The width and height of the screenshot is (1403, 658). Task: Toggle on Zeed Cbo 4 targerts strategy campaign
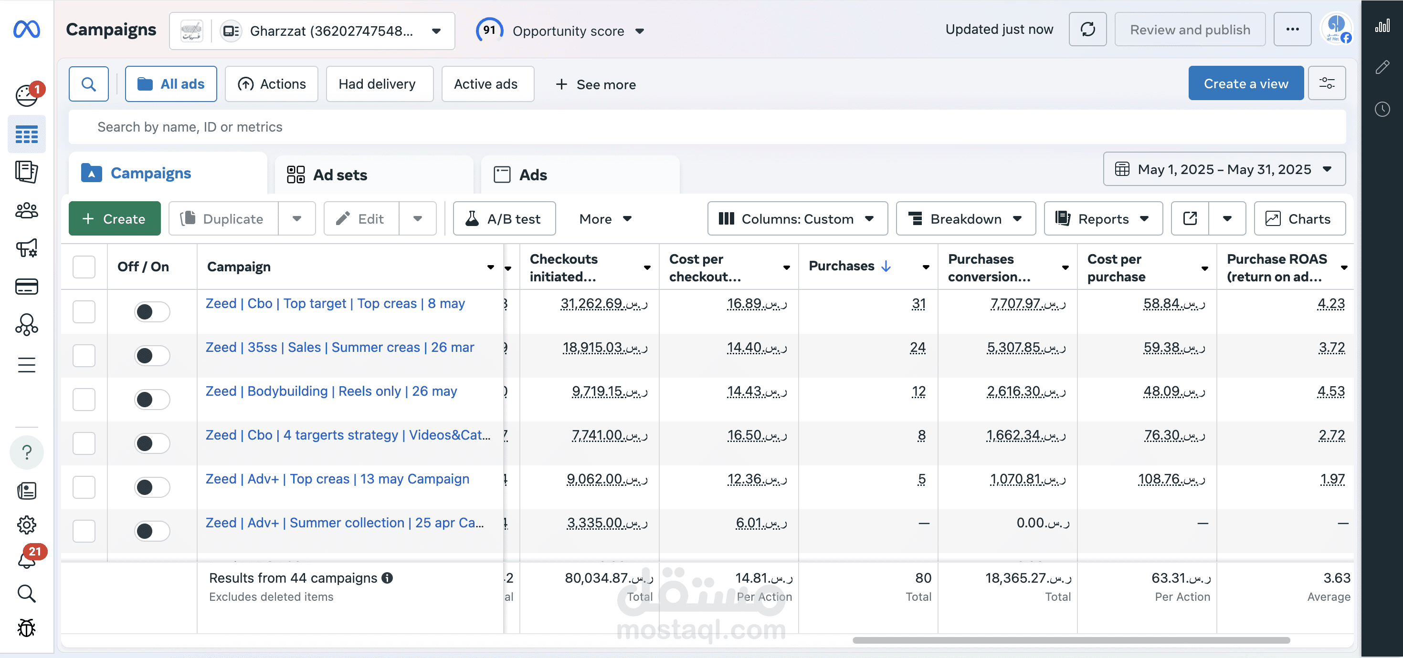[152, 443]
